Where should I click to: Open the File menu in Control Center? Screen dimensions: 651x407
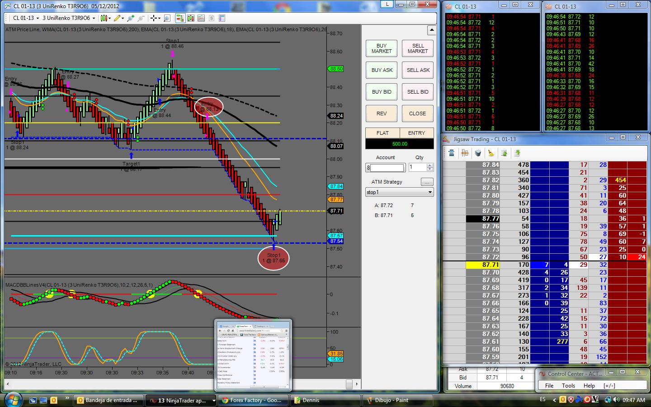point(549,386)
